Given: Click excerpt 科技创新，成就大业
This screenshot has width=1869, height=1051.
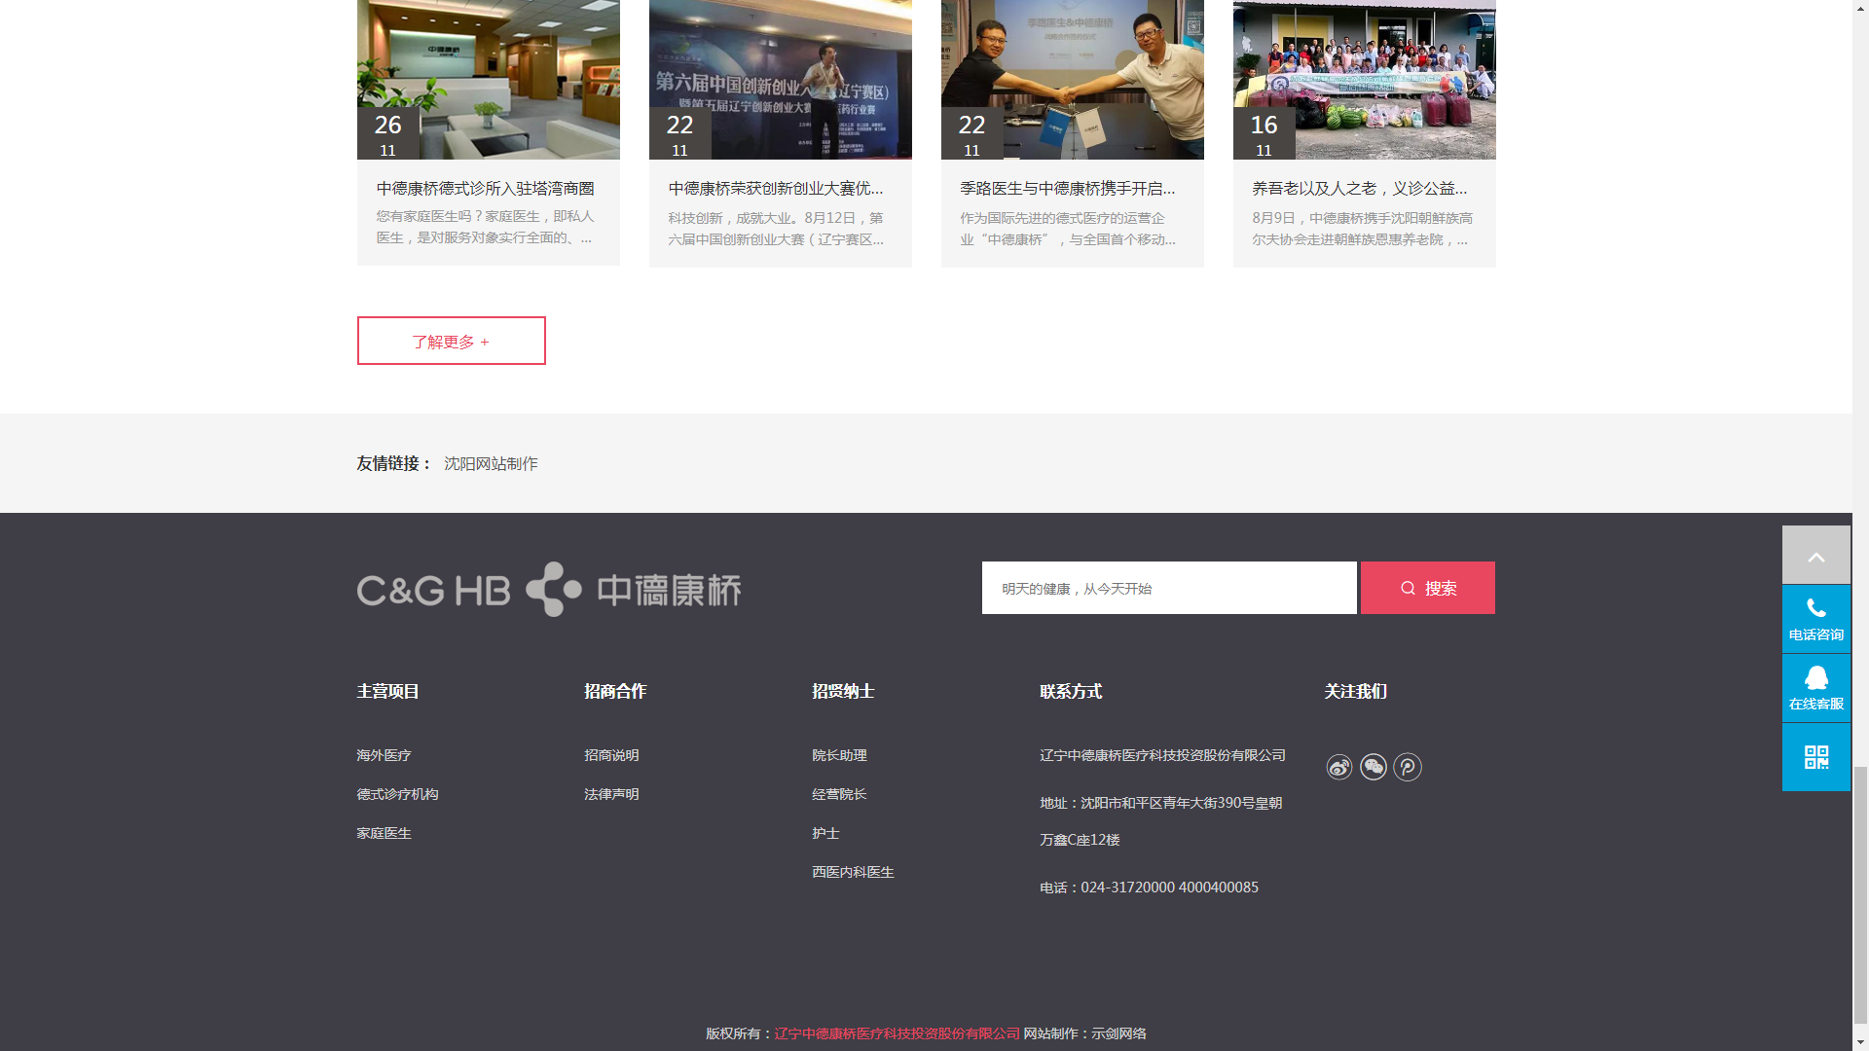Looking at the screenshot, I should click(777, 229).
